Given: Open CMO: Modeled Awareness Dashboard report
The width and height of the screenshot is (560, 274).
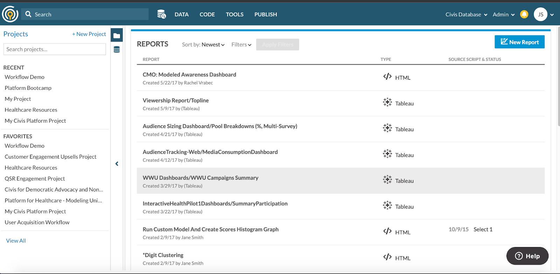Looking at the screenshot, I should tap(189, 75).
